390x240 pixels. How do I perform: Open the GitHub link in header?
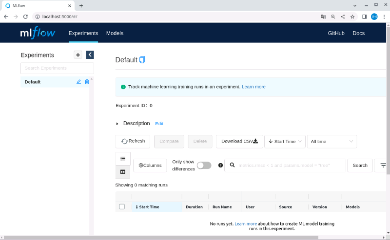click(x=336, y=33)
